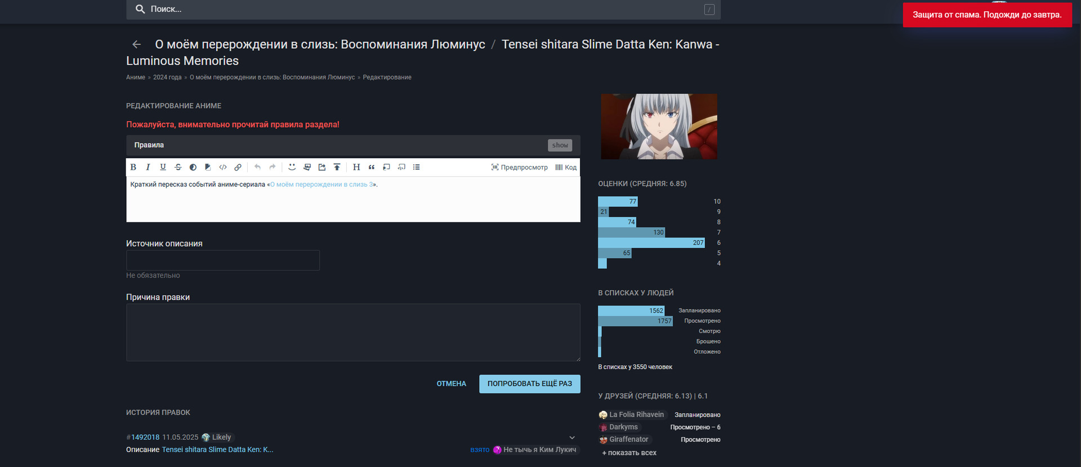The width and height of the screenshot is (1081, 467).
Task: Expand friends list with показать всех
Action: (x=629, y=453)
